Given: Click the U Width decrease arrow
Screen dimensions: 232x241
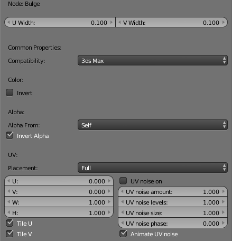Looking at the screenshot, I should (x=8, y=22).
